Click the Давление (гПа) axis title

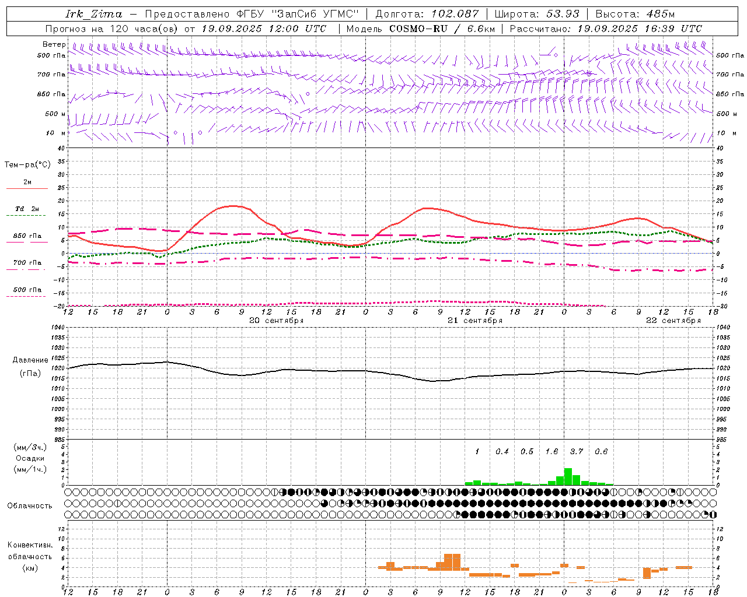point(30,367)
